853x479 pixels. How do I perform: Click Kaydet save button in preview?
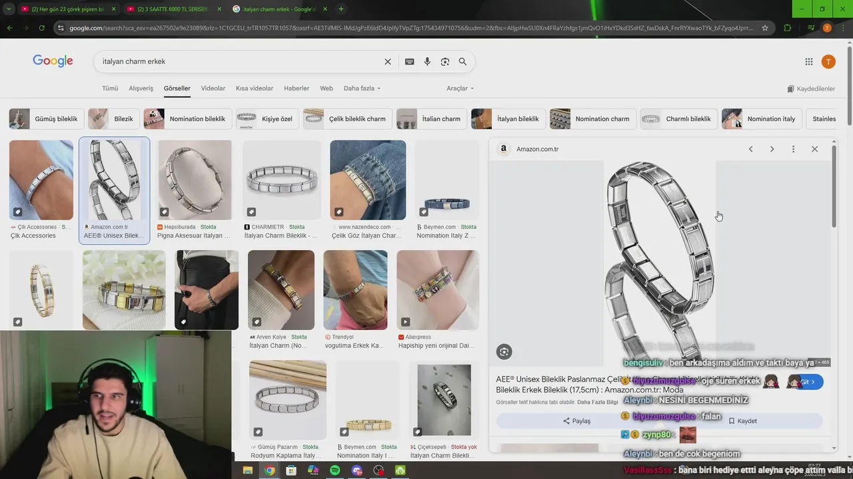click(x=742, y=421)
